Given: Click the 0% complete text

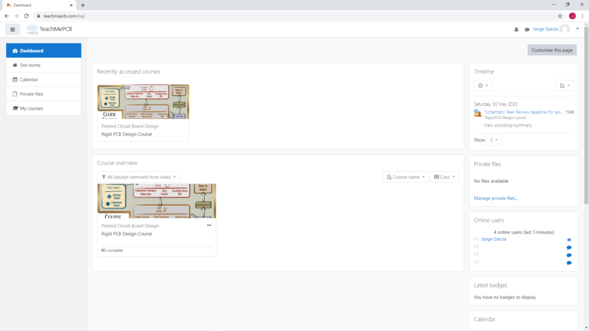Looking at the screenshot, I should point(112,251).
